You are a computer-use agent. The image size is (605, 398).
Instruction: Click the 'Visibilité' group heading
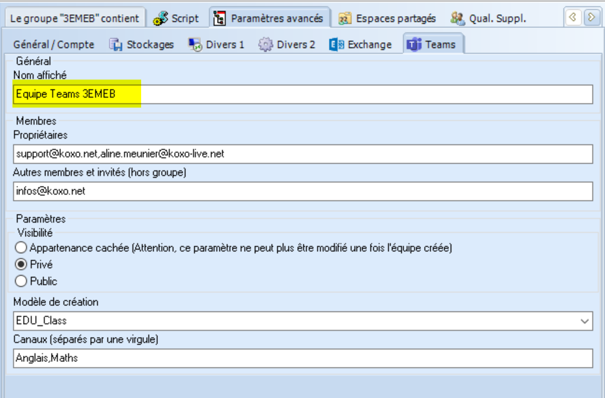(35, 233)
